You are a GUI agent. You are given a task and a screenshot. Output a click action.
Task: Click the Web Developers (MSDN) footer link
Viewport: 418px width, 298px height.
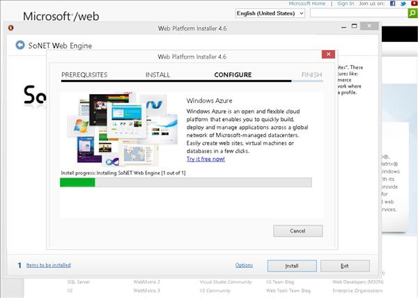358,282
